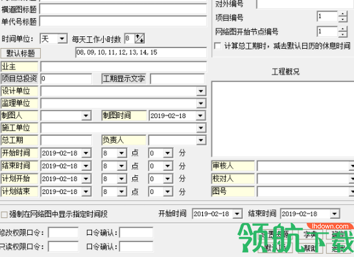Click the 每天工作小时数 value field
The width and height of the screenshot is (354, 257).
[x=130, y=39]
